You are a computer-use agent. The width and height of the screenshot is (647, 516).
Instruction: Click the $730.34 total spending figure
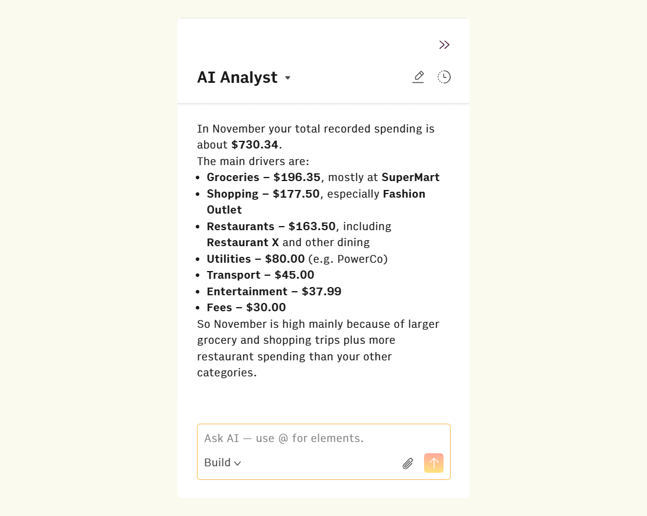255,144
